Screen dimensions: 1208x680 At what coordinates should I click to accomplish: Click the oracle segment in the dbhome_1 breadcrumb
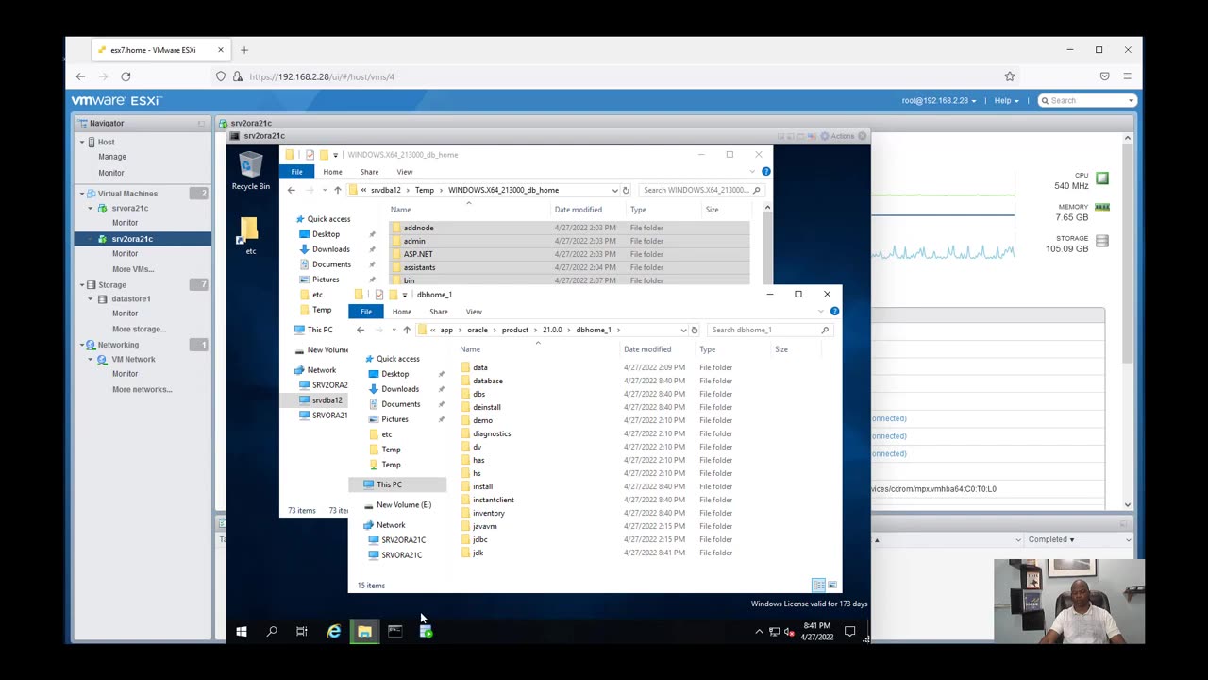pyautogui.click(x=478, y=330)
